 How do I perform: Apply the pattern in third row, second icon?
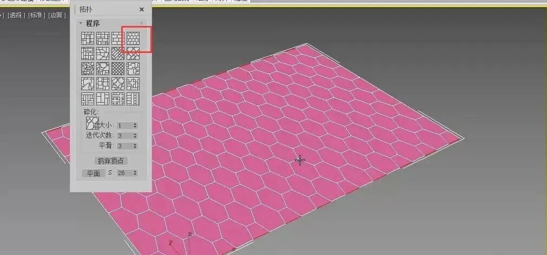pos(103,69)
